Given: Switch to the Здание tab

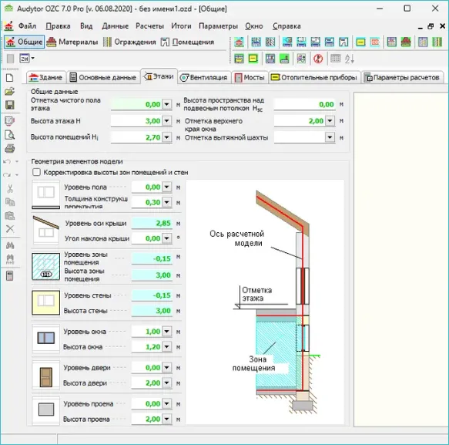Looking at the screenshot, I should click(x=46, y=77).
